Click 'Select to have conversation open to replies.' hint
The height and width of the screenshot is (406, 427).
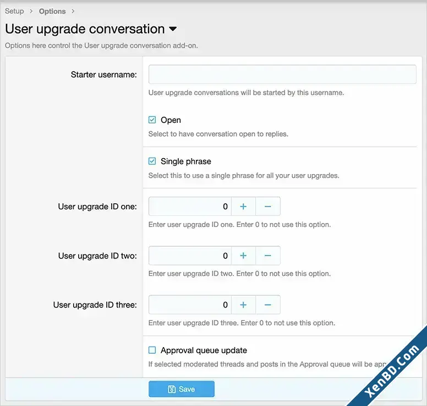218,134
